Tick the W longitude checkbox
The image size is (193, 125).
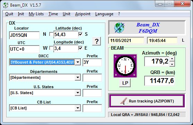click(51, 48)
